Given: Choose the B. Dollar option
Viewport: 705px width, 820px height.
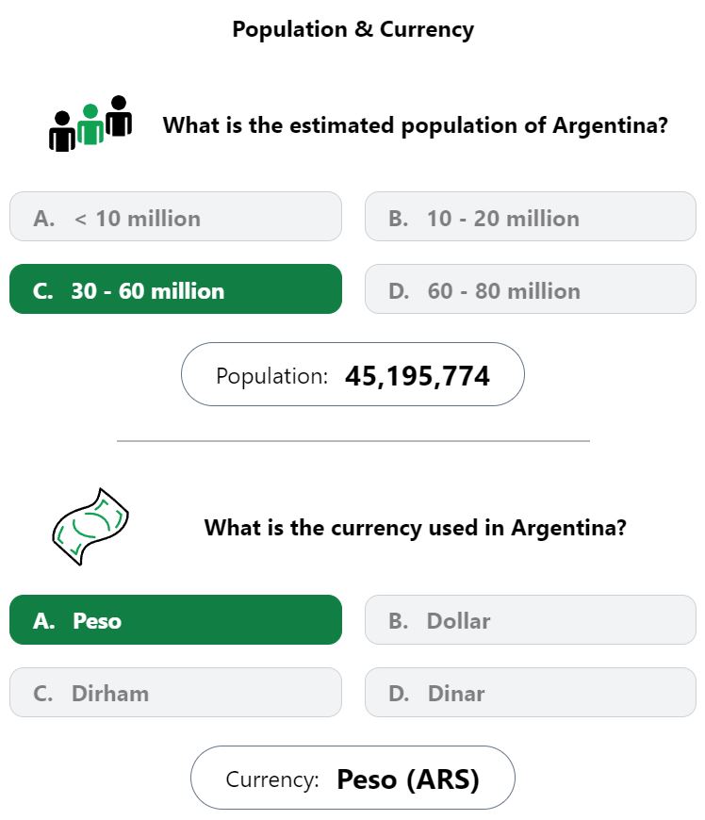Looking at the screenshot, I should [531, 619].
